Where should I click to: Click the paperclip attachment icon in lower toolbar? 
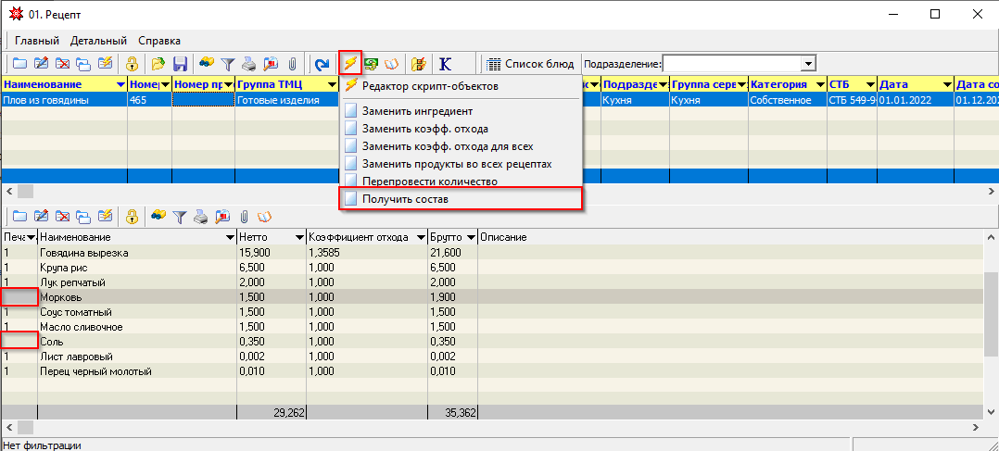pos(243,217)
